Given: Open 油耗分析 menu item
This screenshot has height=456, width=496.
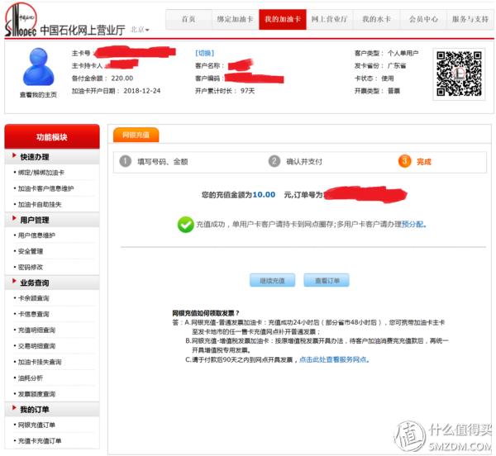Looking at the screenshot, I should point(31,378).
